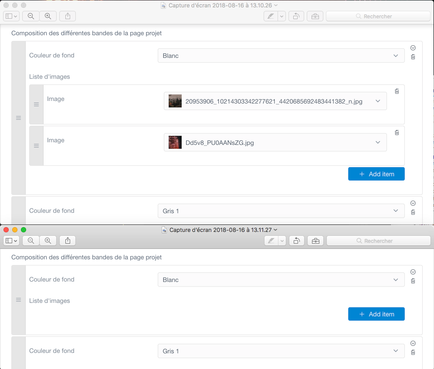Click Add item in 13.10.26 window
434x369 pixels.
pyautogui.click(x=376, y=174)
